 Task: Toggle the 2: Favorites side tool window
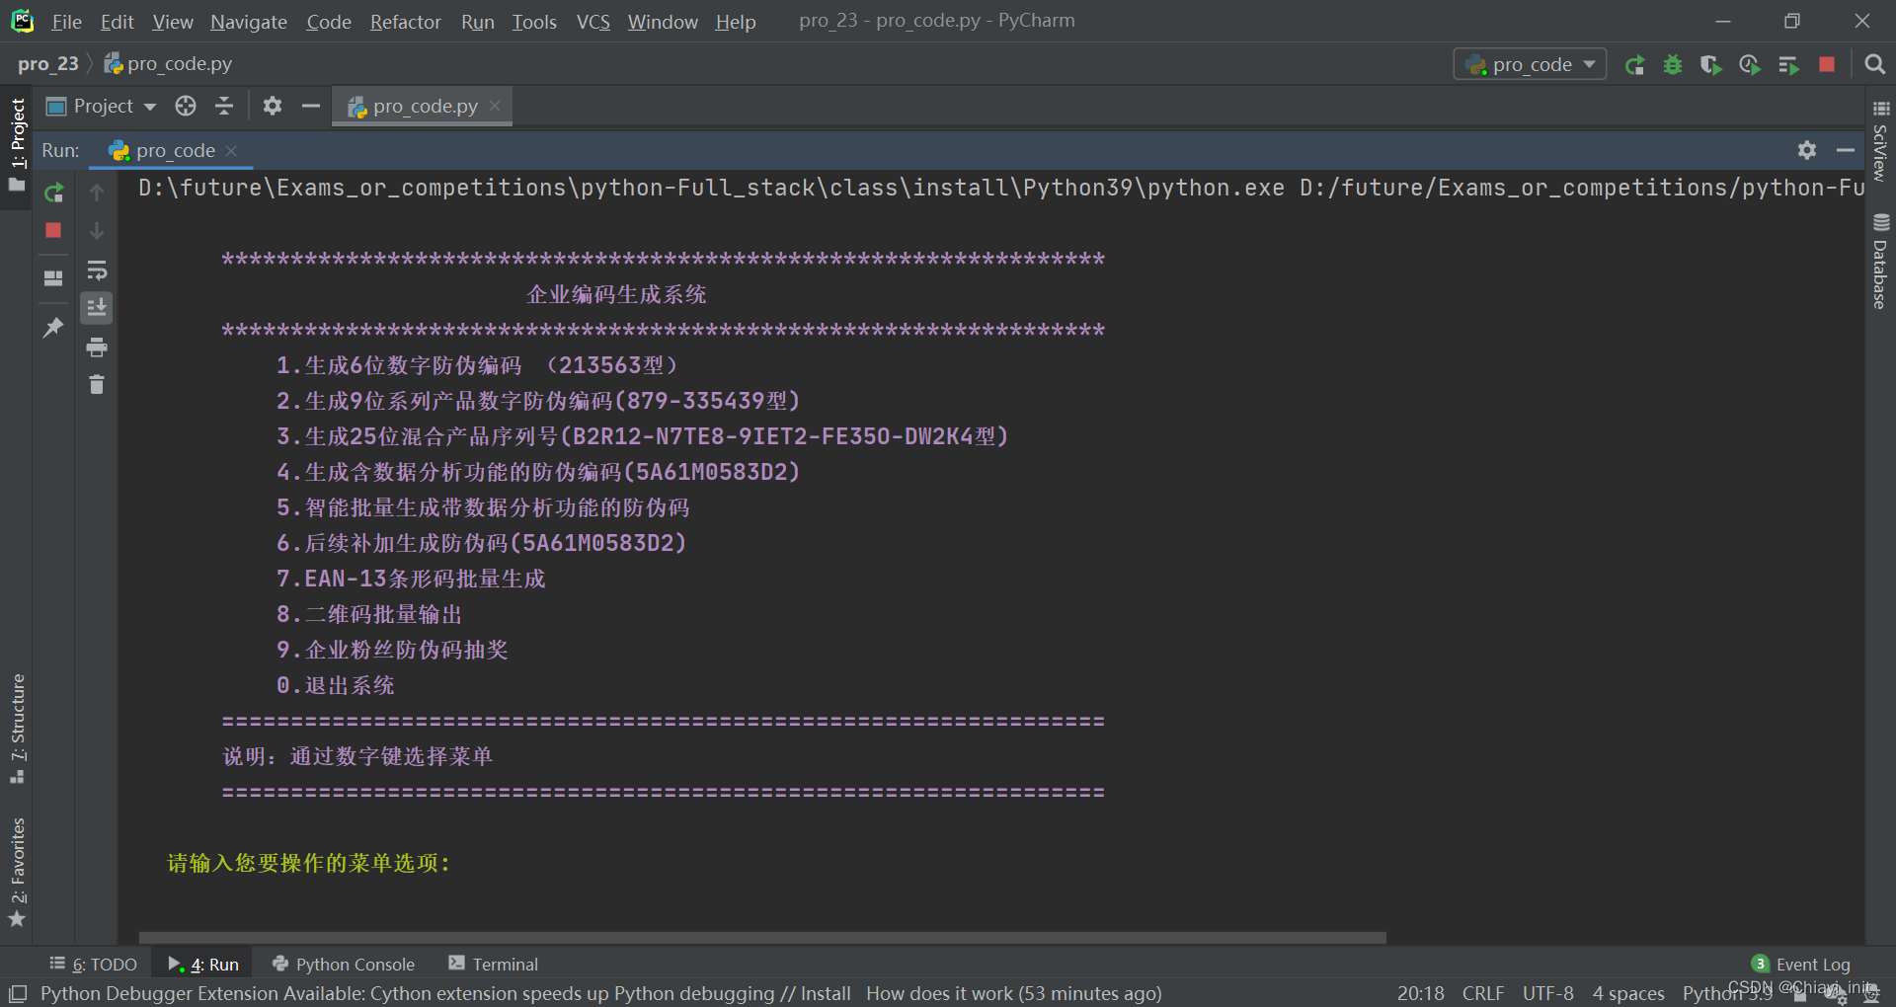(17, 871)
